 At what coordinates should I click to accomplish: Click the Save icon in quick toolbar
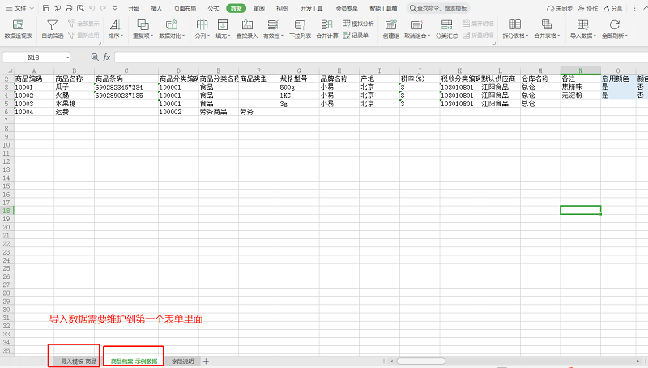pyautogui.click(x=46, y=8)
